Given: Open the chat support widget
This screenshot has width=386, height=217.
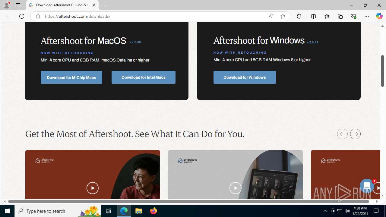Looking at the screenshot, I should [x=367, y=186].
